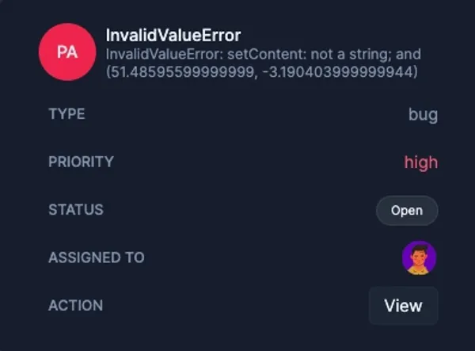
Task: Click the STATUS field label
Action: coord(75,210)
